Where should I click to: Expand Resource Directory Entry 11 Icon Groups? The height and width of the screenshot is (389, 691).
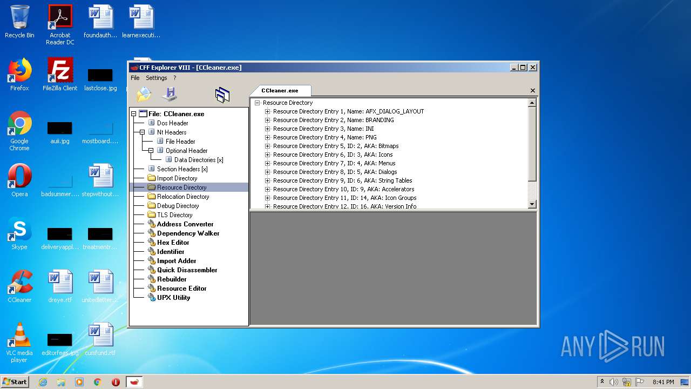[x=267, y=198]
